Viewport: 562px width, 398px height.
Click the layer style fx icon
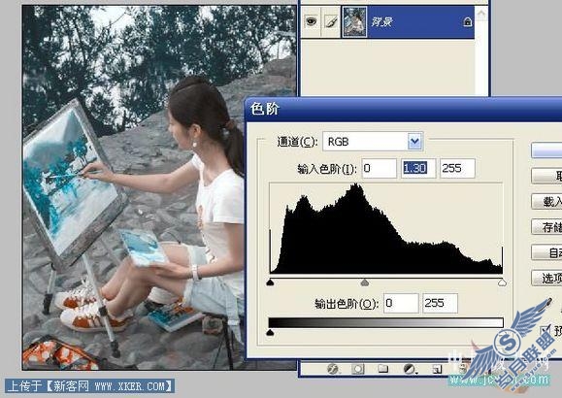[x=333, y=369]
